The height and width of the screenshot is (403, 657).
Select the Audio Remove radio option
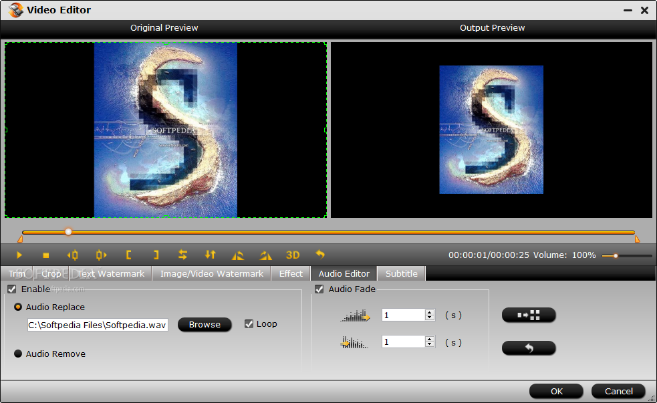pyautogui.click(x=18, y=354)
